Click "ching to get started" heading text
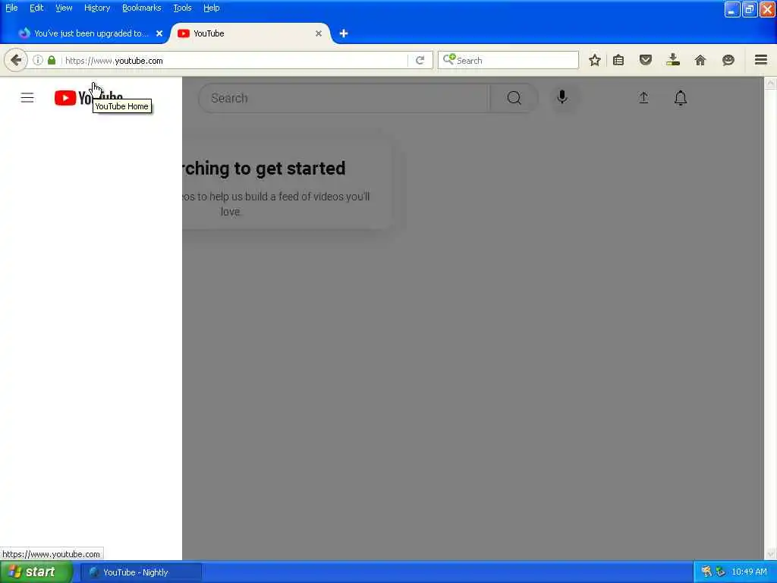 (x=263, y=168)
